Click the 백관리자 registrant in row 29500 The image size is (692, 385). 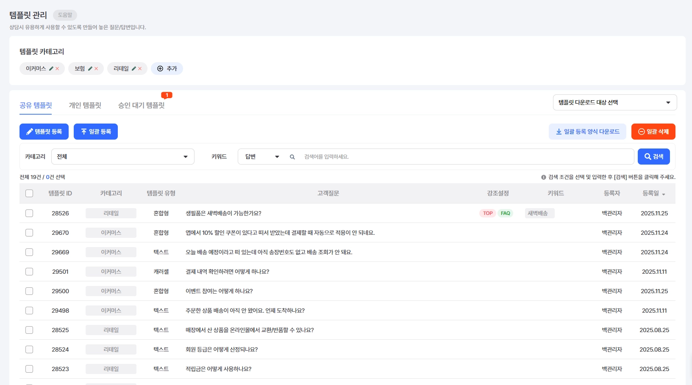point(612,291)
